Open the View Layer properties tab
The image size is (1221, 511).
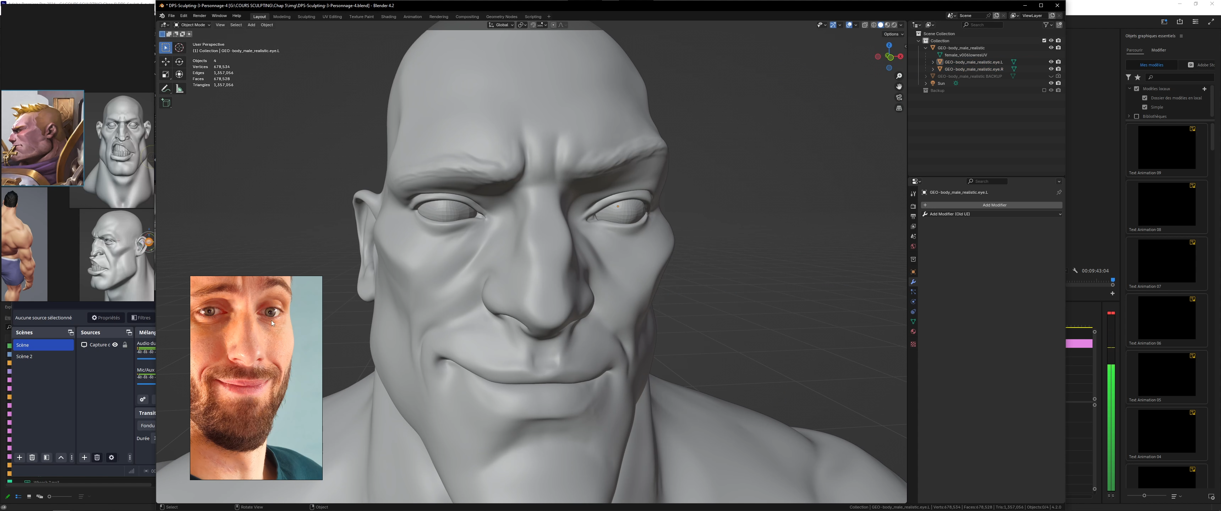tap(913, 226)
